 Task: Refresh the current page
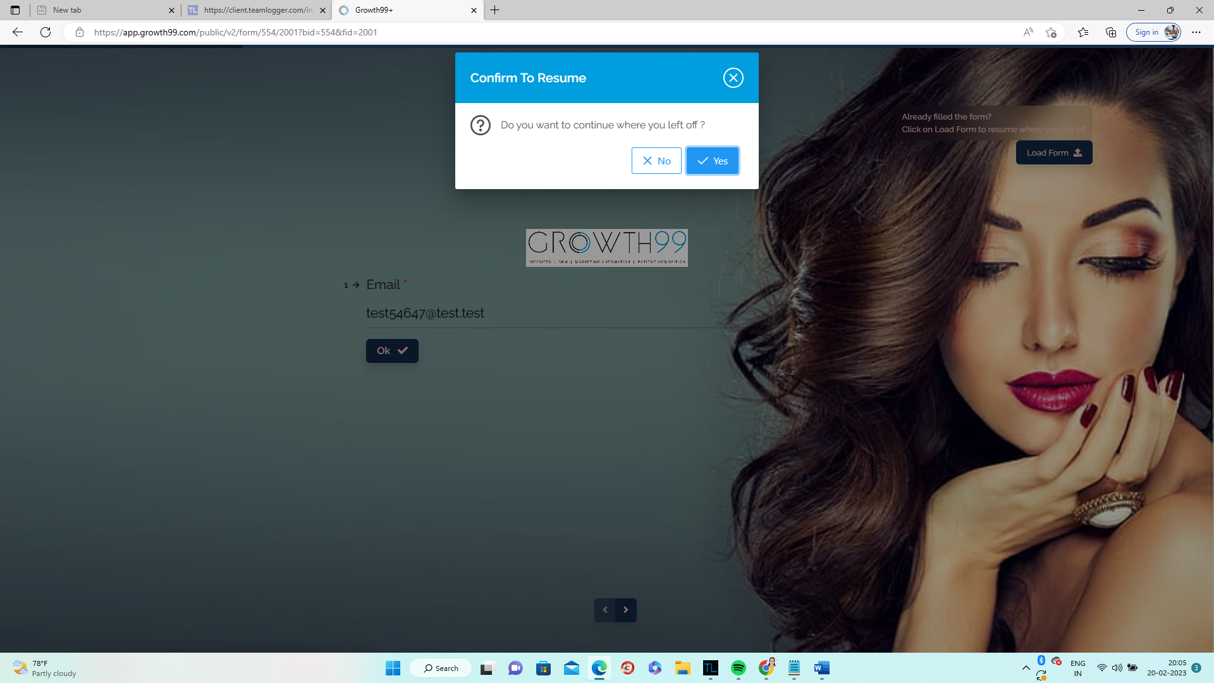click(46, 32)
